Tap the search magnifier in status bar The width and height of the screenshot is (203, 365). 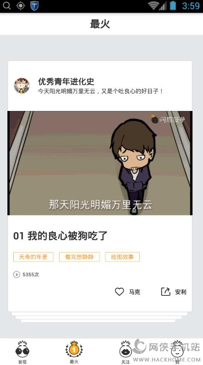7,6
